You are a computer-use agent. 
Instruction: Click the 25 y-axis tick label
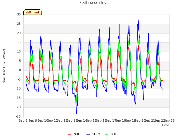[19, 24]
